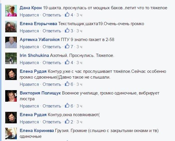The height and width of the screenshot is (141, 175).
Task: Click Нравится under Дана Крон's comment
Action: click(x=29, y=15)
